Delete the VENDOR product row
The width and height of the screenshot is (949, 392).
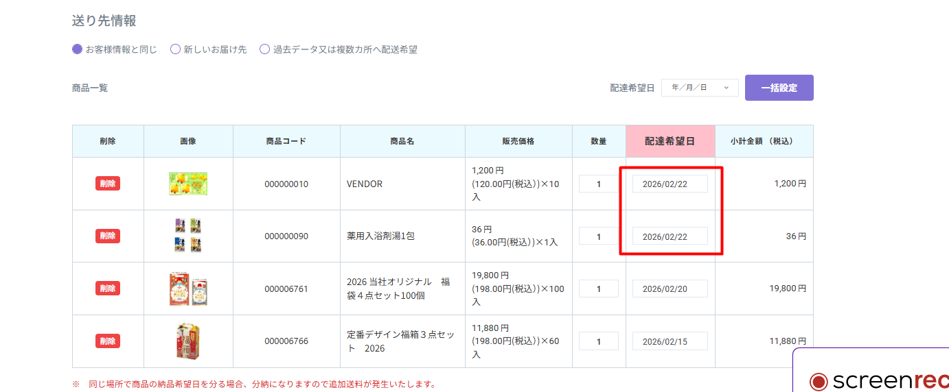pyautogui.click(x=108, y=184)
